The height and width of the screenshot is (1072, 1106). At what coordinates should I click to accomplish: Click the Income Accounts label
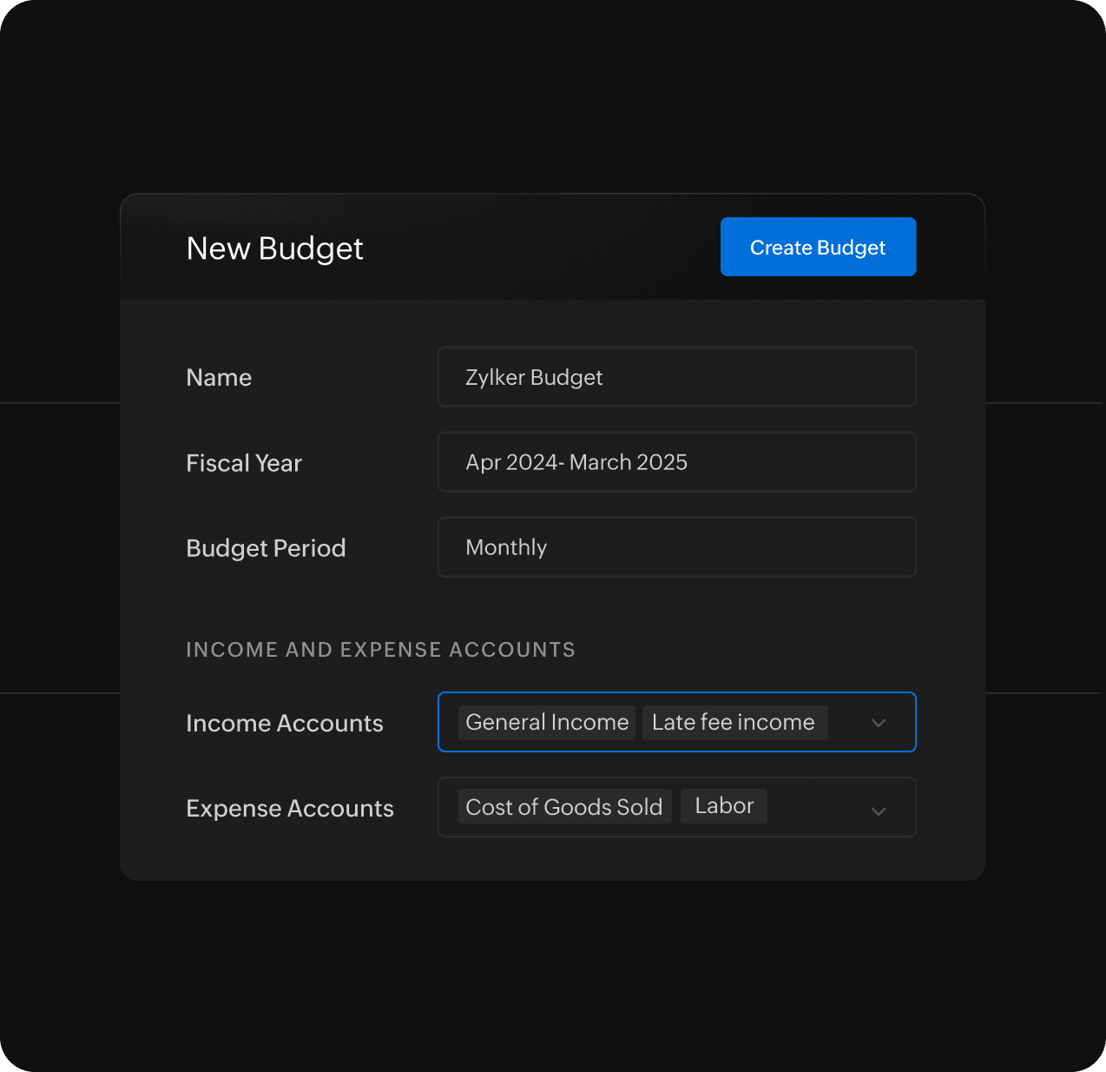tap(285, 723)
